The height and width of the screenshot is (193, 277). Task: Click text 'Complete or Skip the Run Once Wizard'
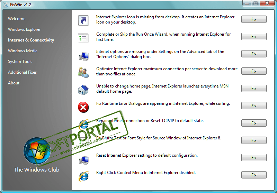point(132,34)
